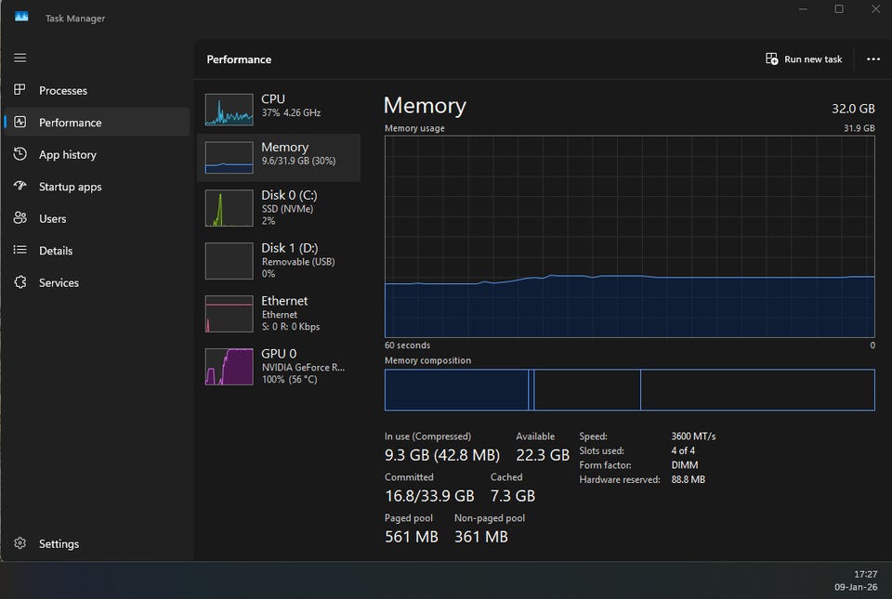Select Ethernet S: 0 R: 0 Kbps text

point(291,327)
